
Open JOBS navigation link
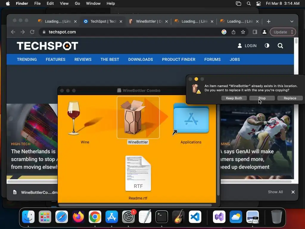tap(235, 59)
